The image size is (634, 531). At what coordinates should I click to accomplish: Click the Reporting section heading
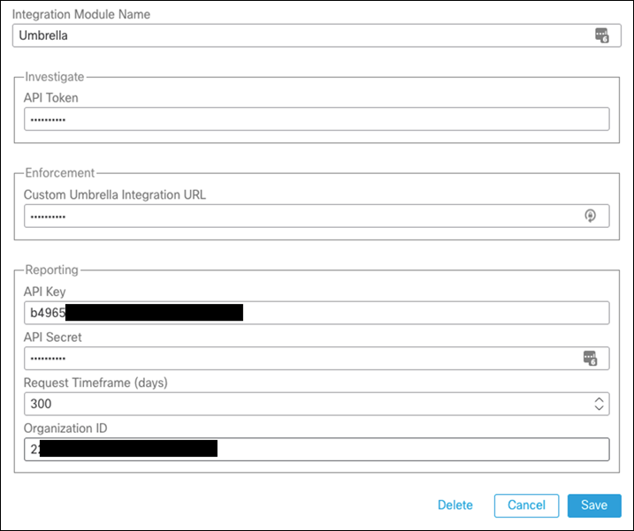pyautogui.click(x=52, y=270)
